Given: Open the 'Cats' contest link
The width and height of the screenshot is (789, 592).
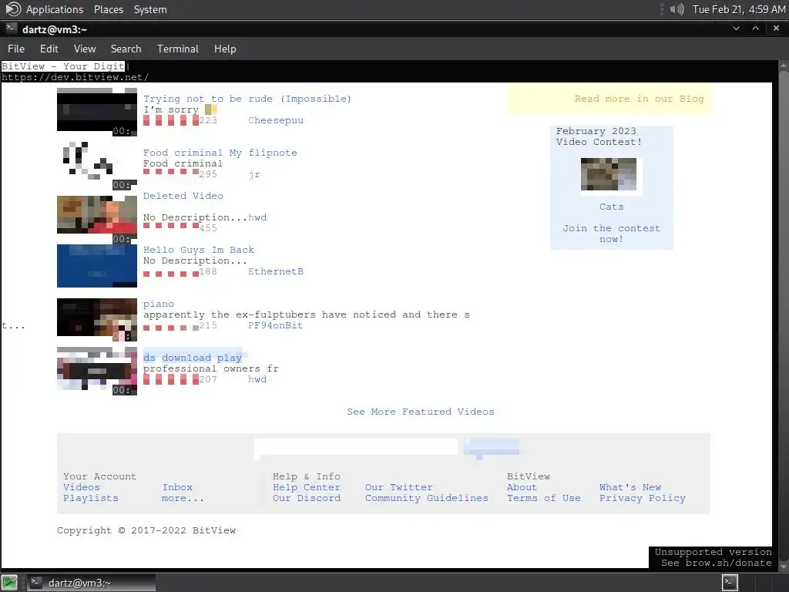Looking at the screenshot, I should (611, 207).
